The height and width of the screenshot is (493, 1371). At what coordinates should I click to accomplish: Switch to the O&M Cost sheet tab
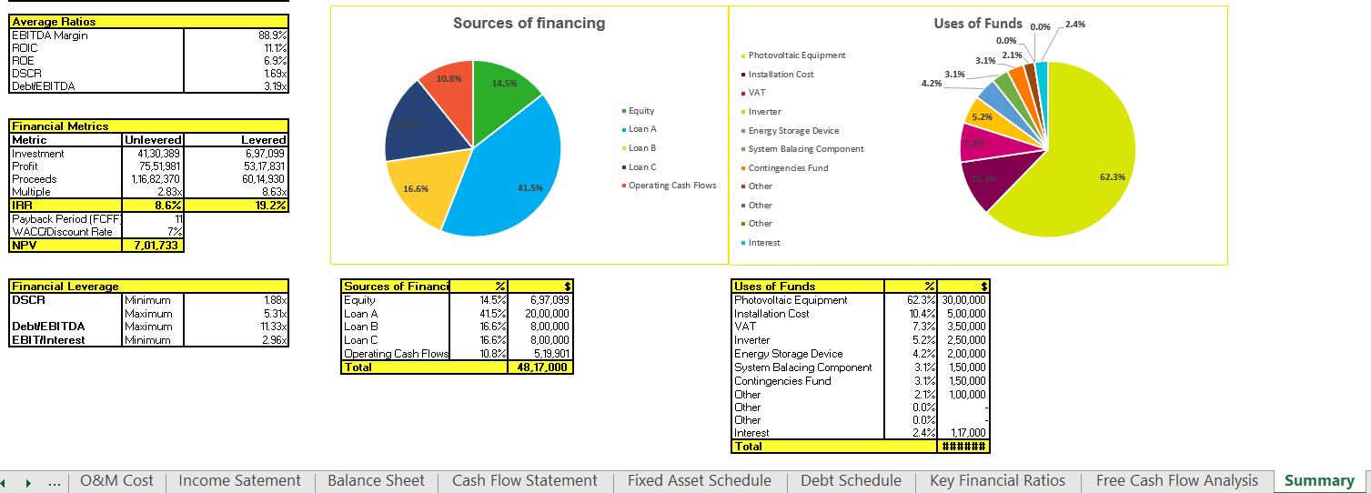[116, 481]
